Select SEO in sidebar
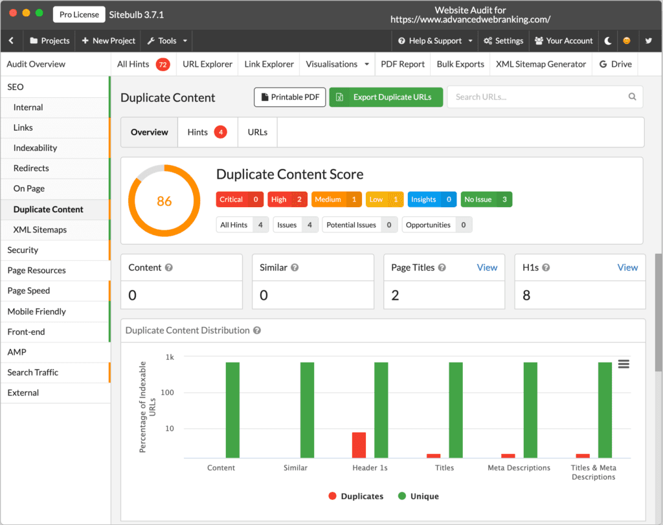The width and height of the screenshot is (663, 525). 55,87
